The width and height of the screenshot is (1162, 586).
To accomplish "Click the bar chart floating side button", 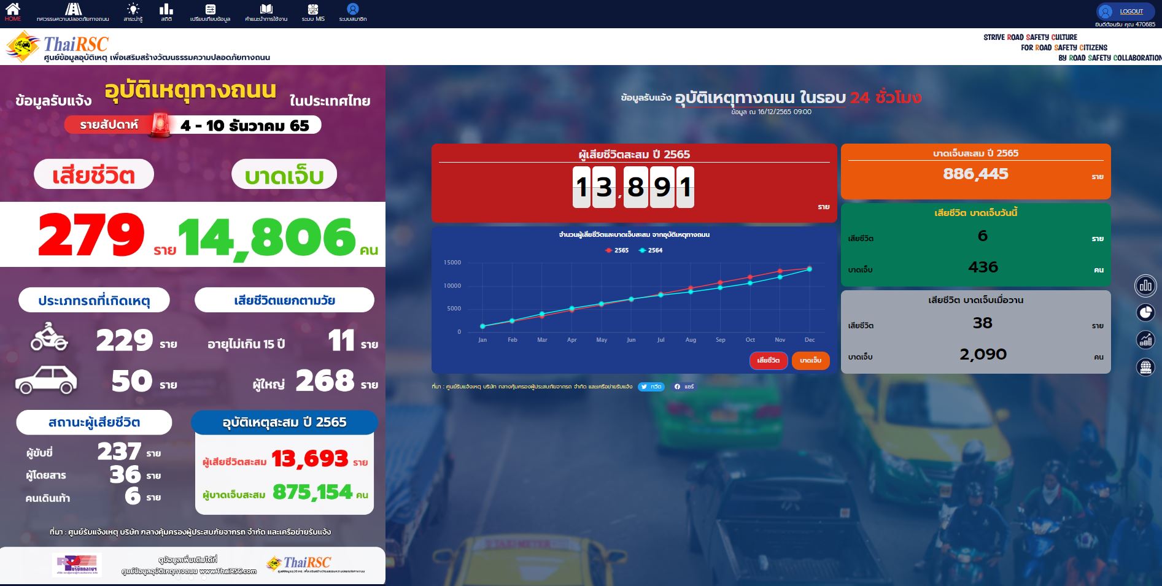I will pos(1145,285).
